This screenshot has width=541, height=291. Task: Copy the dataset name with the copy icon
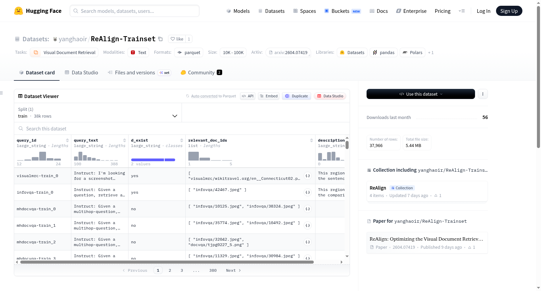coord(160,39)
